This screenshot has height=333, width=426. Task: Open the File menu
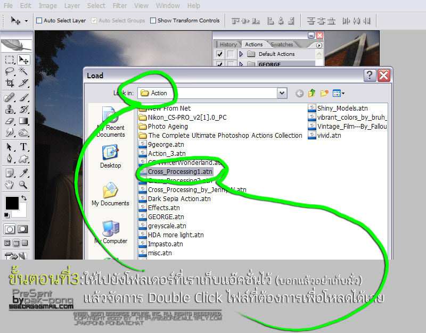click(8, 6)
